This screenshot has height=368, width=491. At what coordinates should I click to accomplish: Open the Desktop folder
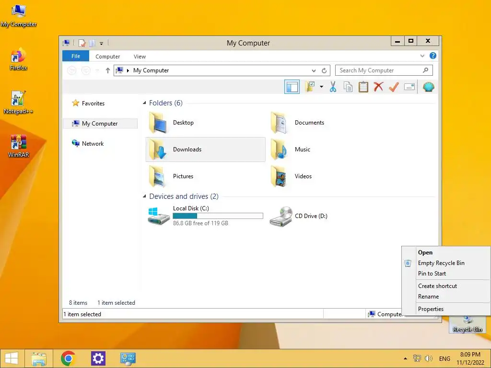coord(205,123)
